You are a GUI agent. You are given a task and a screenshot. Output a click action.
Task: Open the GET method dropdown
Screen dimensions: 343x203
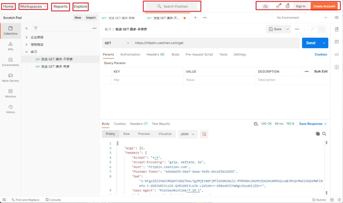pyautogui.click(x=117, y=43)
